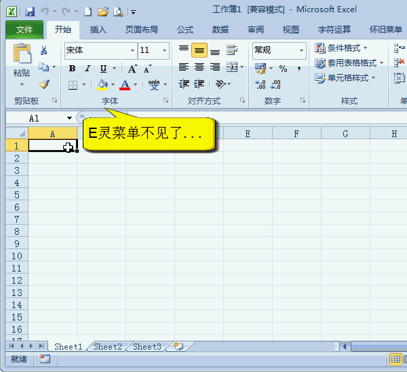The image size is (407, 372).
Task: Open the 常规 number format dropdown
Action: 301,50
